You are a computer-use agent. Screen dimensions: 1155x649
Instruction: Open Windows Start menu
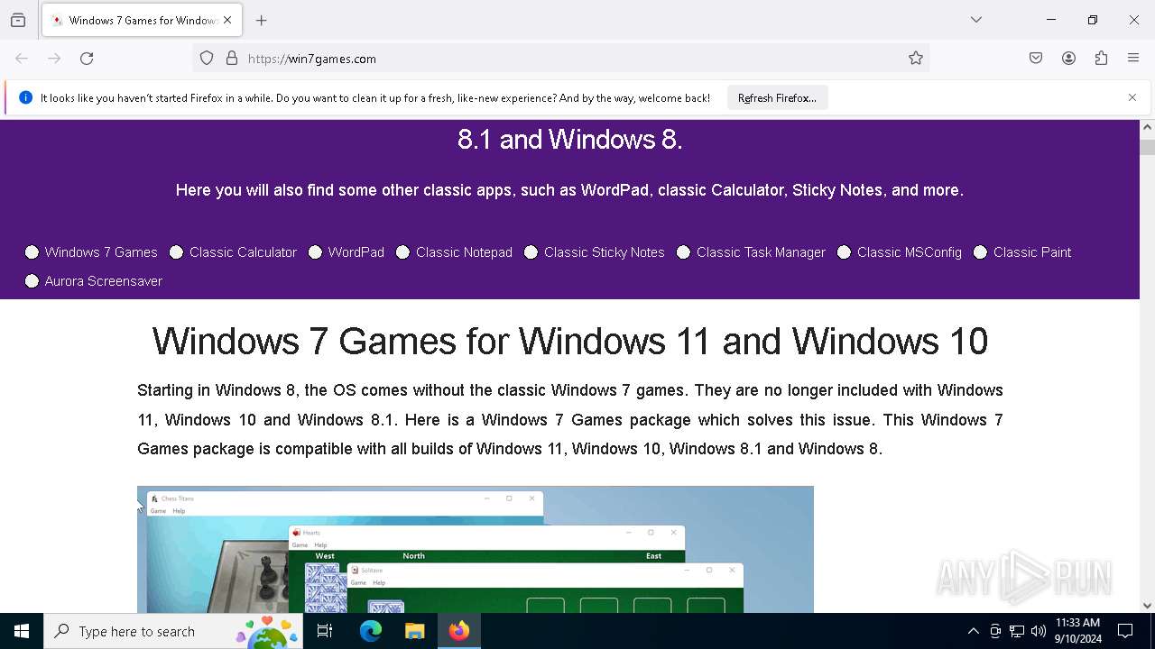22,631
